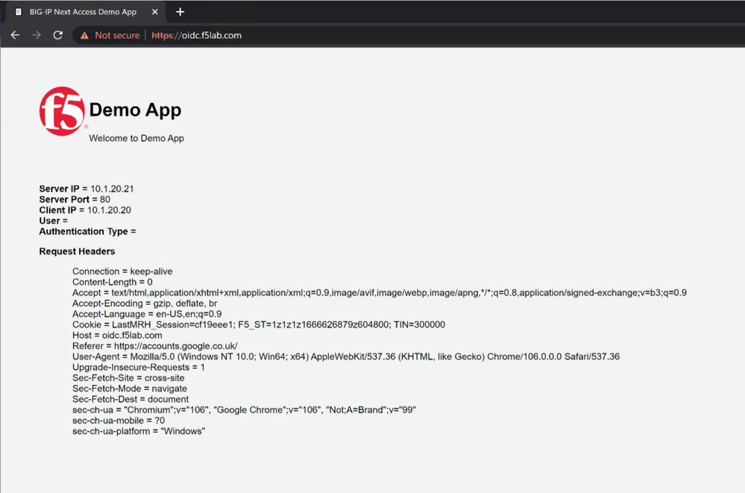The height and width of the screenshot is (493, 745).
Task: Click the User-Agent header line
Action: click(346, 357)
